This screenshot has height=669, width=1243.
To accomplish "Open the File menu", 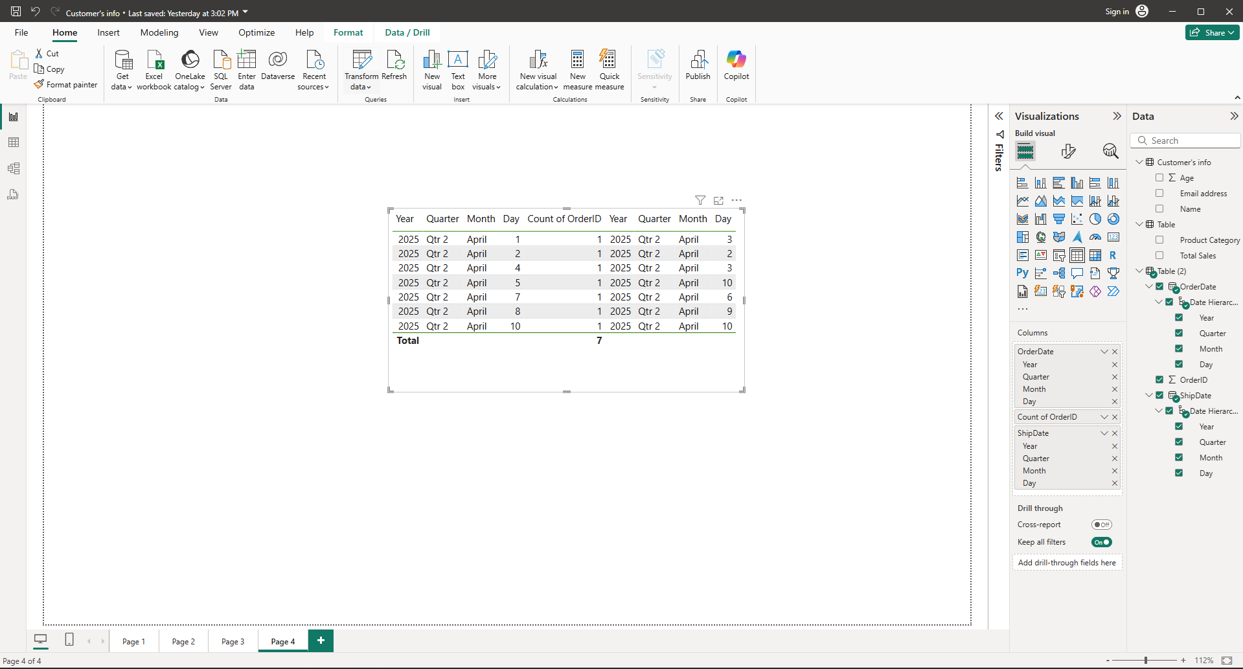I will pyautogui.click(x=21, y=32).
